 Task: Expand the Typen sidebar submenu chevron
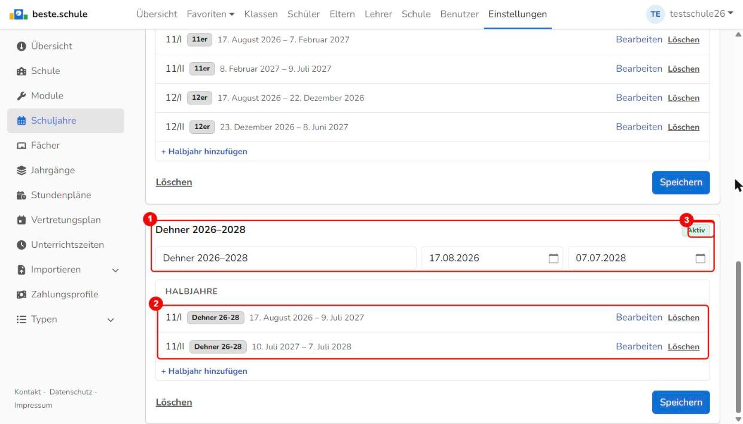click(x=110, y=319)
